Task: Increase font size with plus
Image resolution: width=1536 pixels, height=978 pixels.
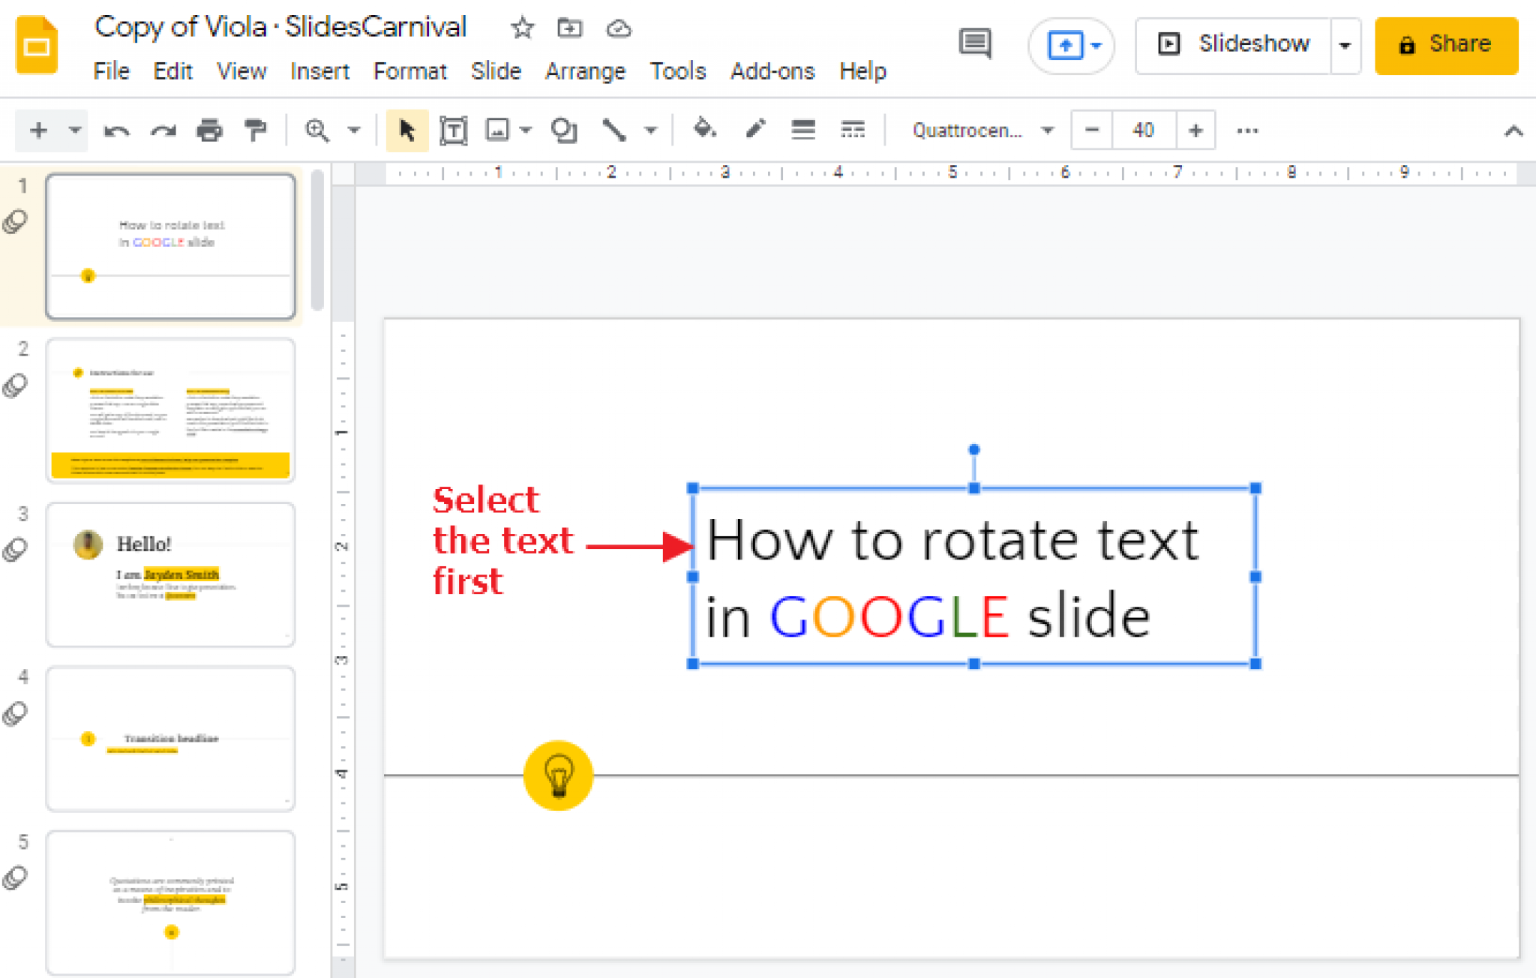Action: point(1195,130)
